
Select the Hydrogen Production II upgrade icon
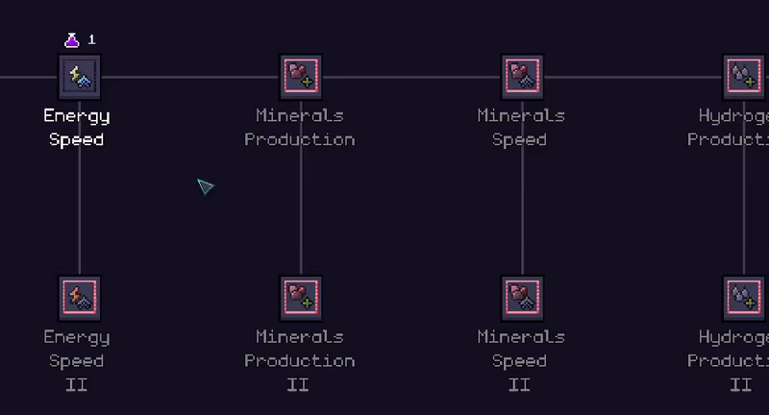click(x=744, y=298)
